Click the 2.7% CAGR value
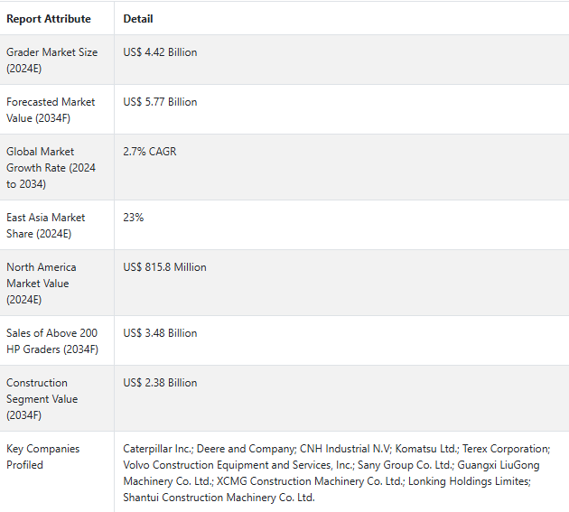569x512 pixels. click(150, 152)
